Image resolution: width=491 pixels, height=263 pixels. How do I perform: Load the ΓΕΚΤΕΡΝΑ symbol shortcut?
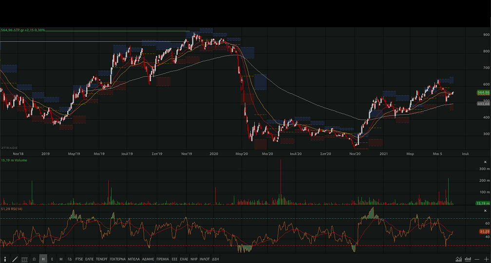tap(117, 259)
